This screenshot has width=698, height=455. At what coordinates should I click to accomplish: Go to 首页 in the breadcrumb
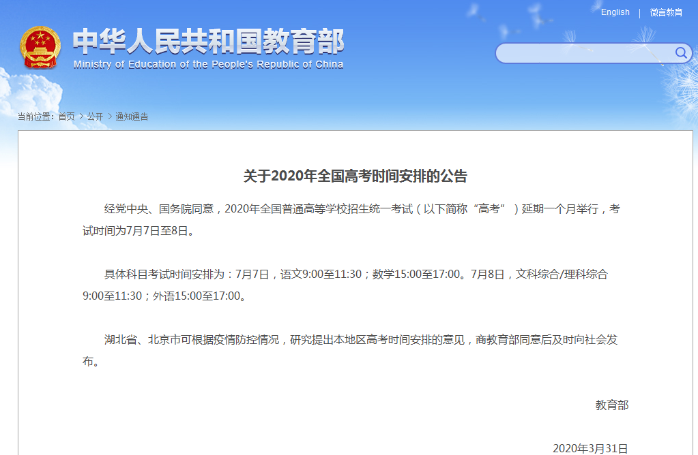(x=66, y=116)
